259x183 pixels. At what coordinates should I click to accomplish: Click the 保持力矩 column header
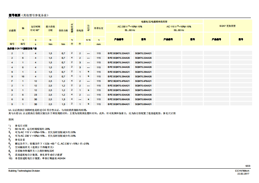coord(63,30)
